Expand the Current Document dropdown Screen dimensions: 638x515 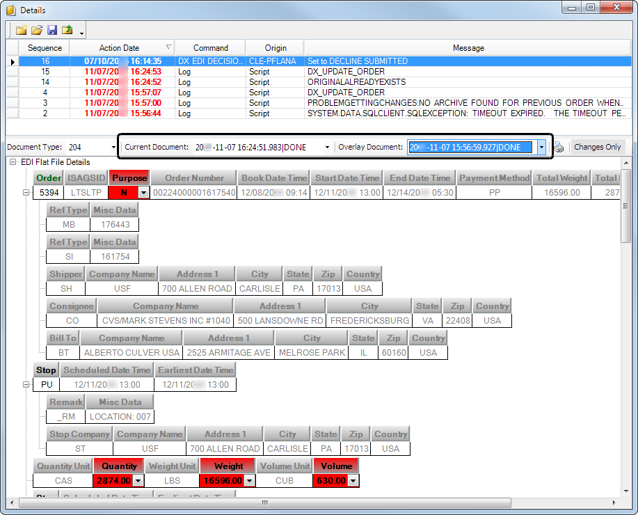[x=327, y=148]
